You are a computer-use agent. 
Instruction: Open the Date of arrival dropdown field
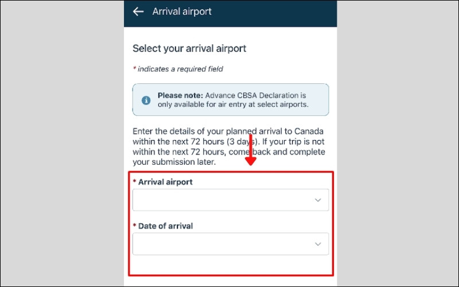click(x=224, y=244)
